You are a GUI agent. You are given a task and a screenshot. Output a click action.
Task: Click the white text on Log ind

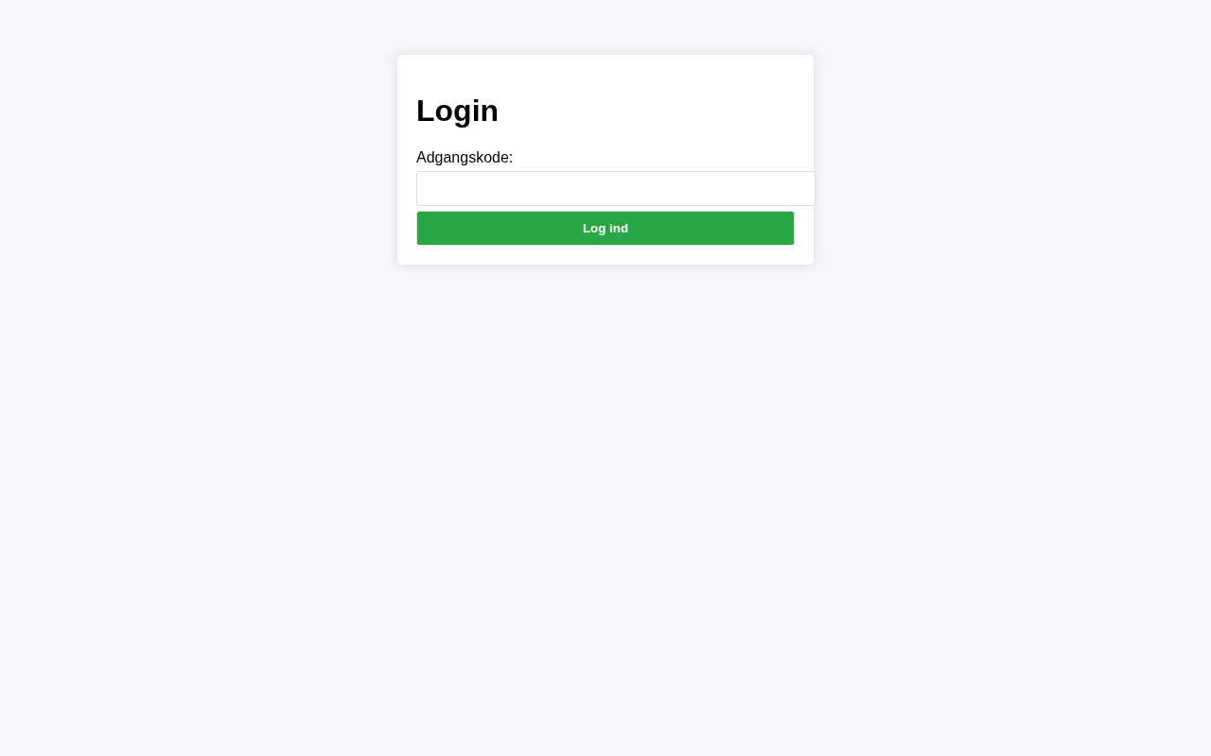tap(605, 228)
